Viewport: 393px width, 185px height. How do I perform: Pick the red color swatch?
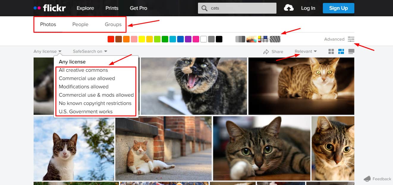(111, 39)
